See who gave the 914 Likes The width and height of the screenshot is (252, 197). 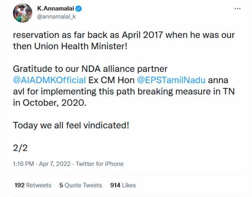click(x=123, y=185)
